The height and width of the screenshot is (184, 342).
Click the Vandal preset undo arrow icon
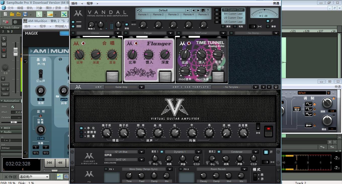pos(139,11)
